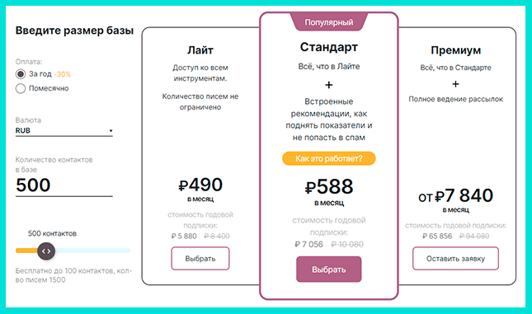532x314 pixels.
Task: Click the ₽588 monthly price
Action: click(x=329, y=186)
